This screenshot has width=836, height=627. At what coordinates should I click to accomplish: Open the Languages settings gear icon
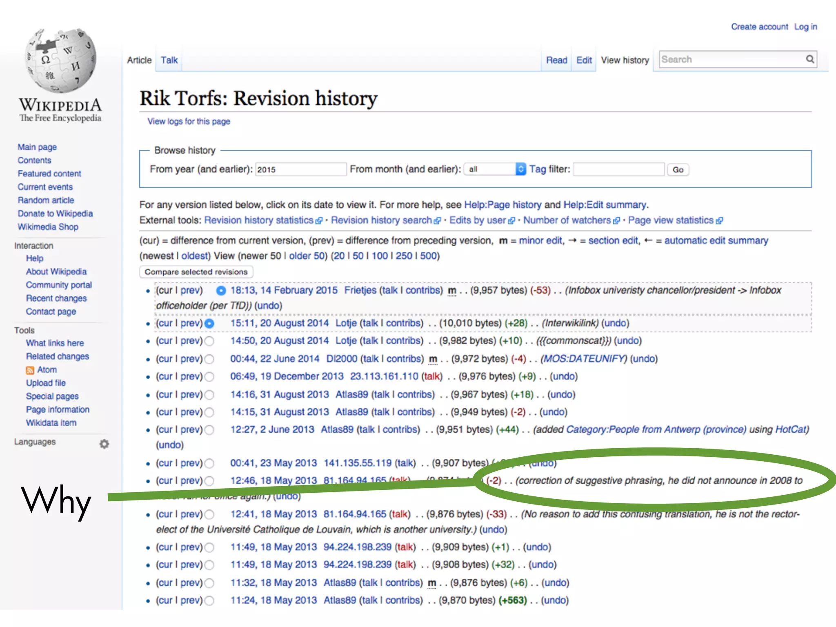[104, 444]
